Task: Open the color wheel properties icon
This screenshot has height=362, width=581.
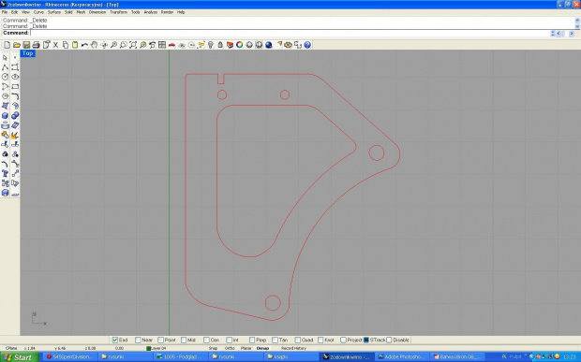Action: point(239,45)
